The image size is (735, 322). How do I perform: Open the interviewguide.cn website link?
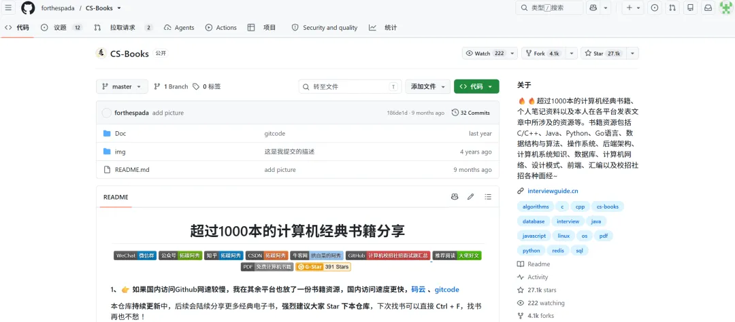coord(553,190)
